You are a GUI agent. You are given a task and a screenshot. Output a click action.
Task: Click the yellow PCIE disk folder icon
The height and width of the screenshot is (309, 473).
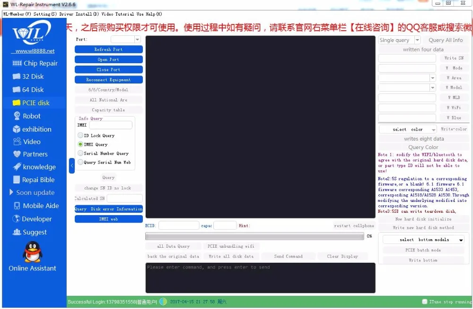click(16, 103)
